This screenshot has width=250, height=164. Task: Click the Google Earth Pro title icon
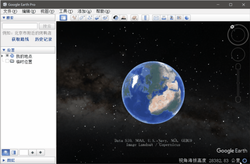pyautogui.click(x=5, y=4)
